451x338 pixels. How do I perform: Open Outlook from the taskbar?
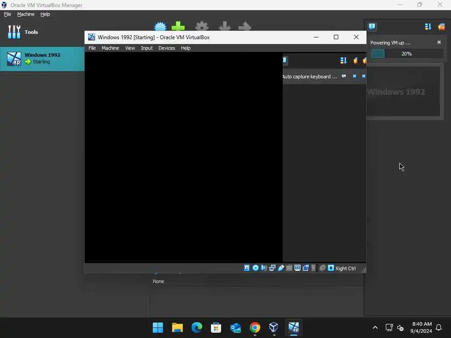coord(236,327)
